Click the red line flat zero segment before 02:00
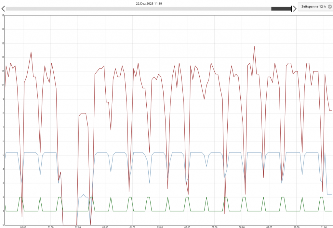This screenshot has height=228, width=333. pos(70,225)
